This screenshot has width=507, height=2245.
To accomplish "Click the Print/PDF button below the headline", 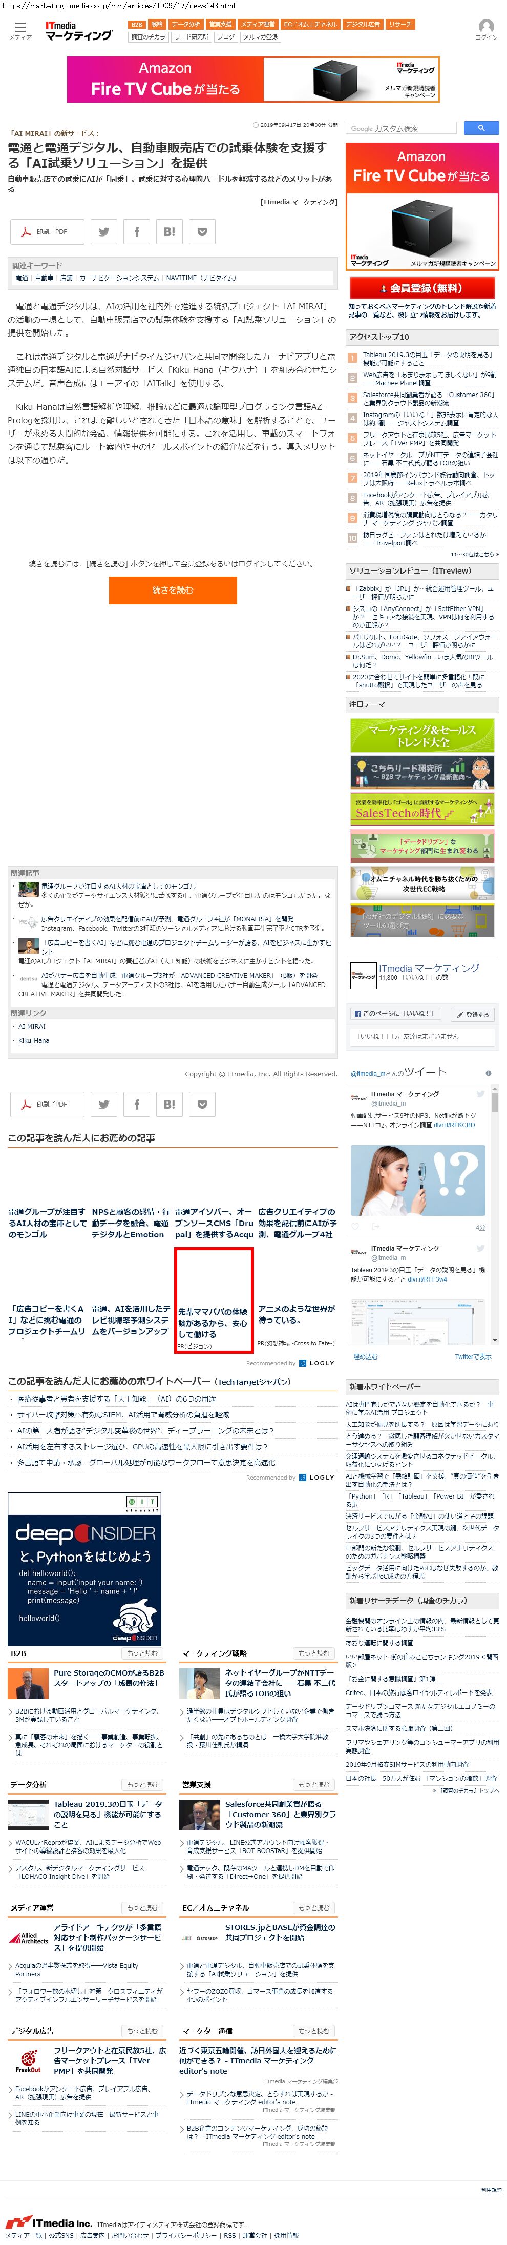I will (x=46, y=232).
